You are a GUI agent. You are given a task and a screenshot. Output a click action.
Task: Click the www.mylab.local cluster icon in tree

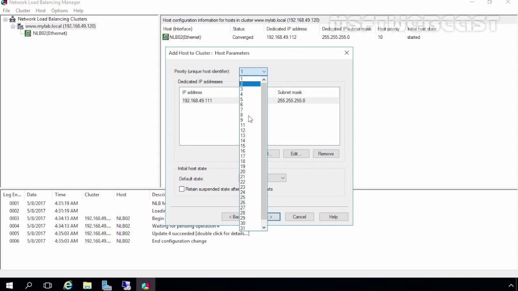20,26
